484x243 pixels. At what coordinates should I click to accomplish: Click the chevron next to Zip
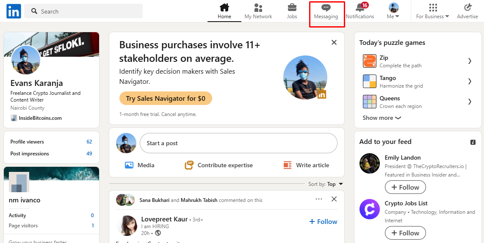[470, 61]
